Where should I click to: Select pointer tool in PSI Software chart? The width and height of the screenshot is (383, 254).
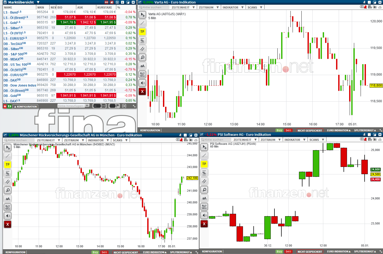click(x=204, y=147)
